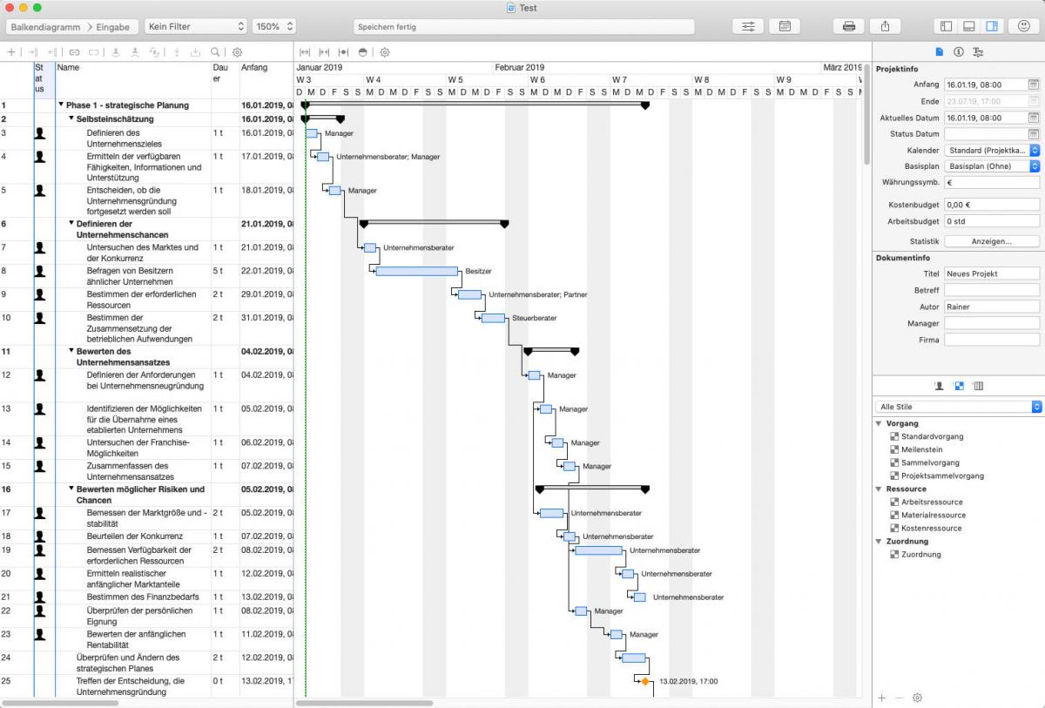This screenshot has height=708, width=1045.
Task: Click the calendar icon next to Aktuelles Datum
Action: [x=1034, y=118]
